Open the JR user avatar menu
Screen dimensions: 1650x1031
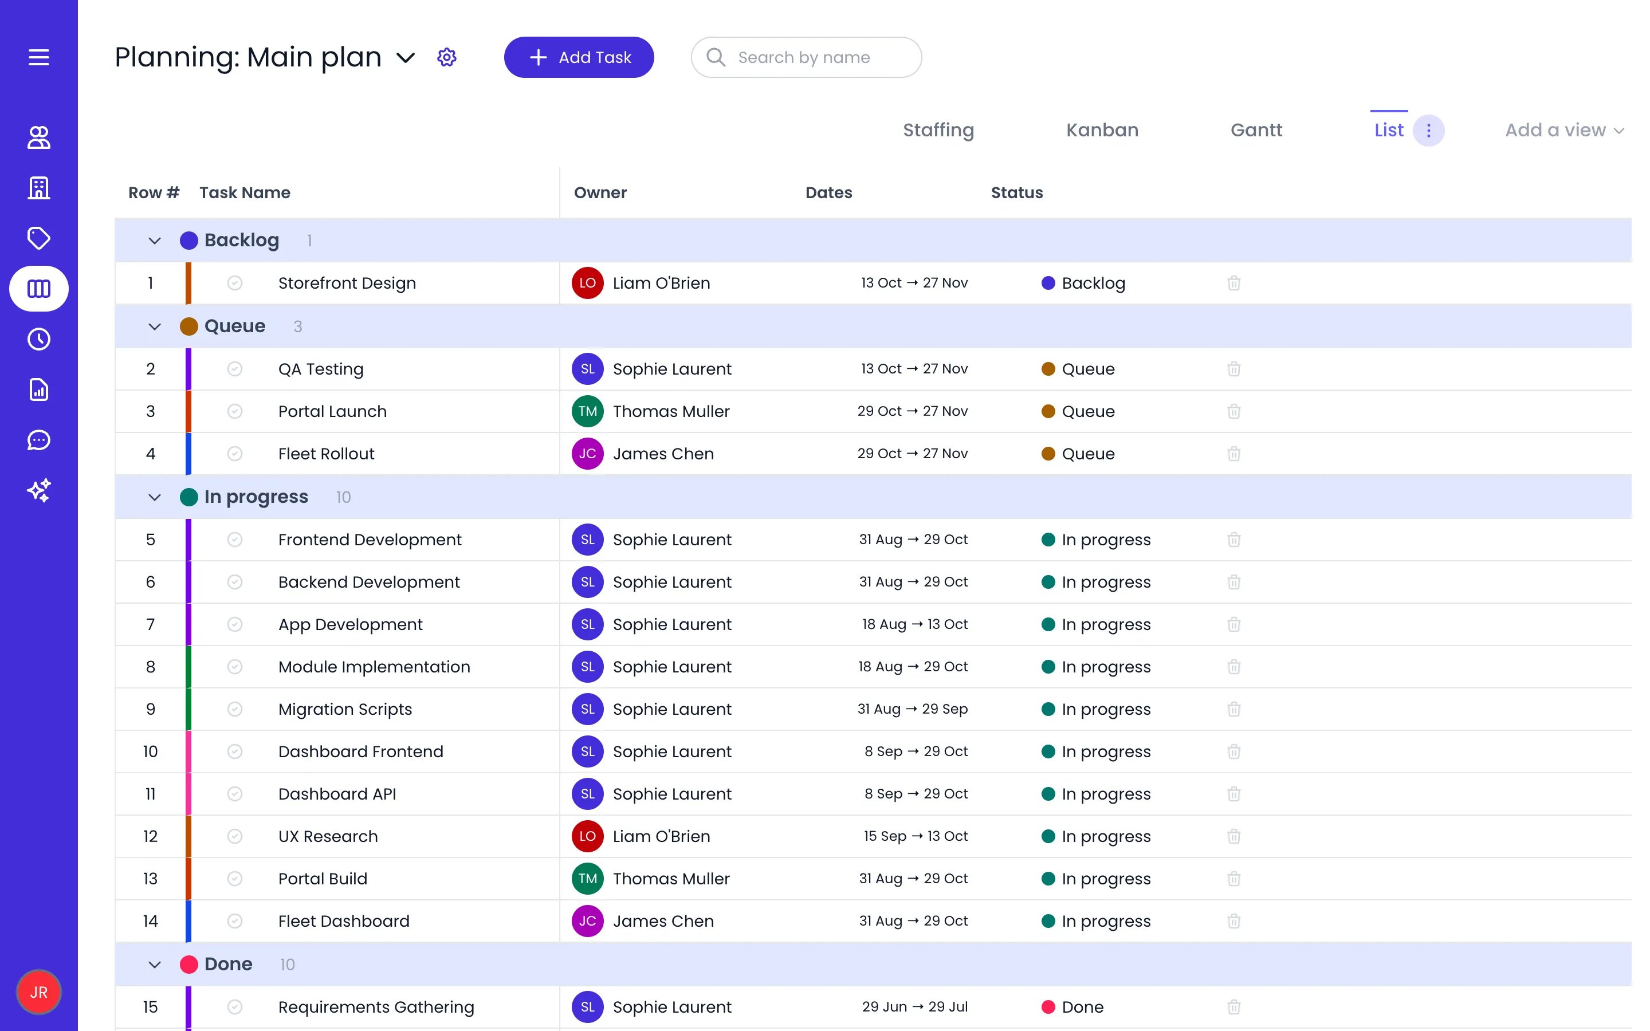click(39, 992)
